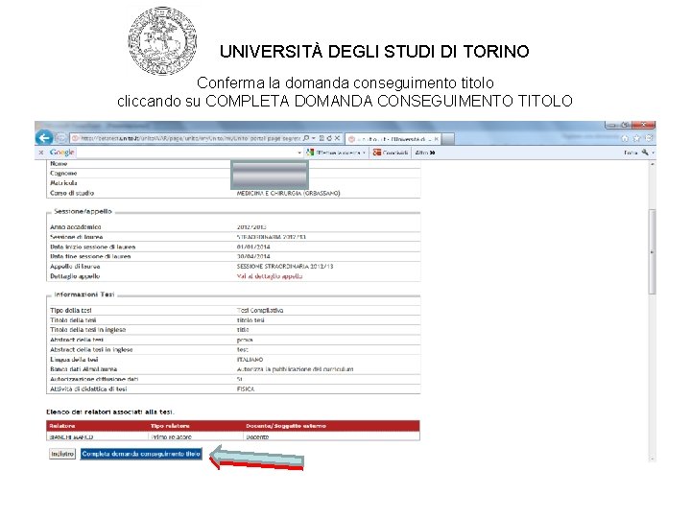This screenshot has height=518, width=691.
Task: Click the Sessione/appello section heading
Action: point(83,211)
